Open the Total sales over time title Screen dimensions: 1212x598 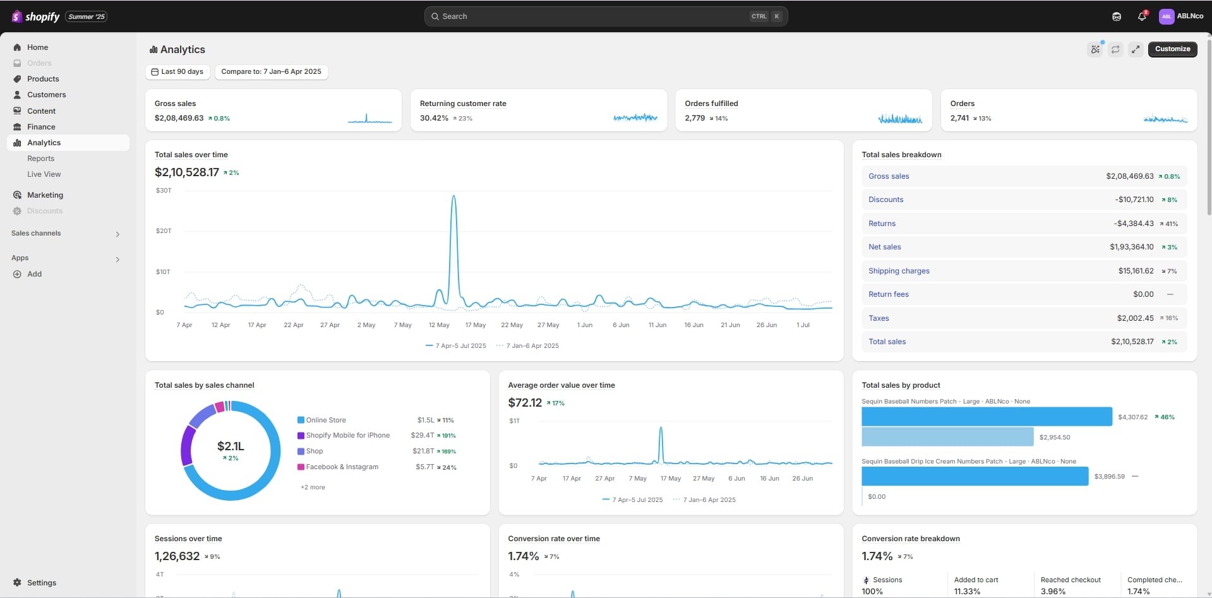coord(191,155)
